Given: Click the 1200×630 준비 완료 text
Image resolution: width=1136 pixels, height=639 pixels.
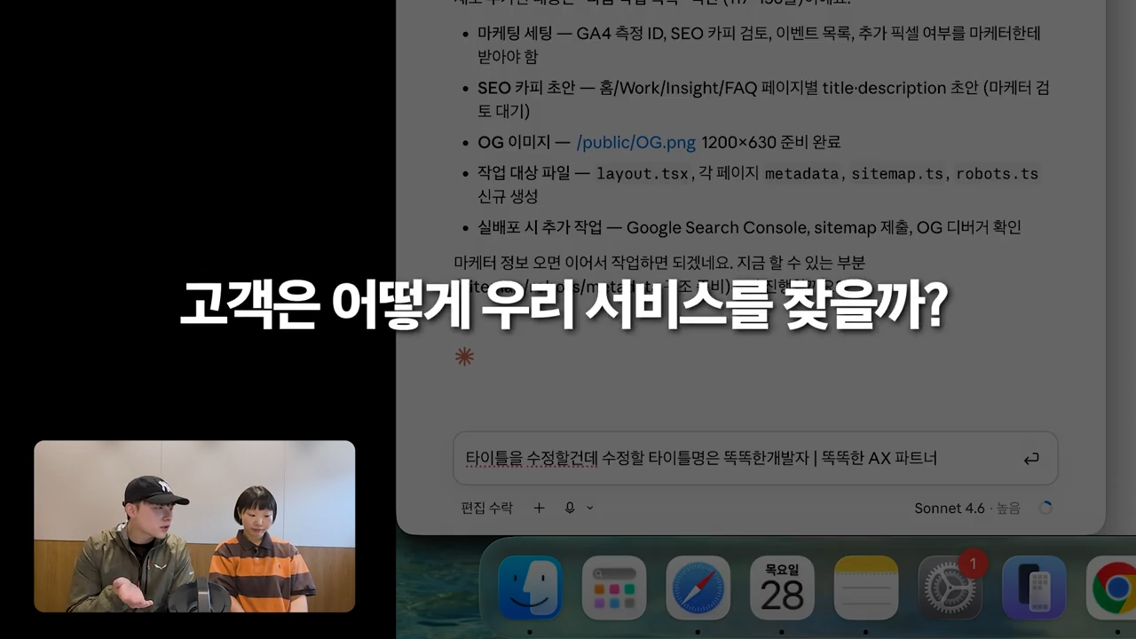Looking at the screenshot, I should click(x=770, y=142).
